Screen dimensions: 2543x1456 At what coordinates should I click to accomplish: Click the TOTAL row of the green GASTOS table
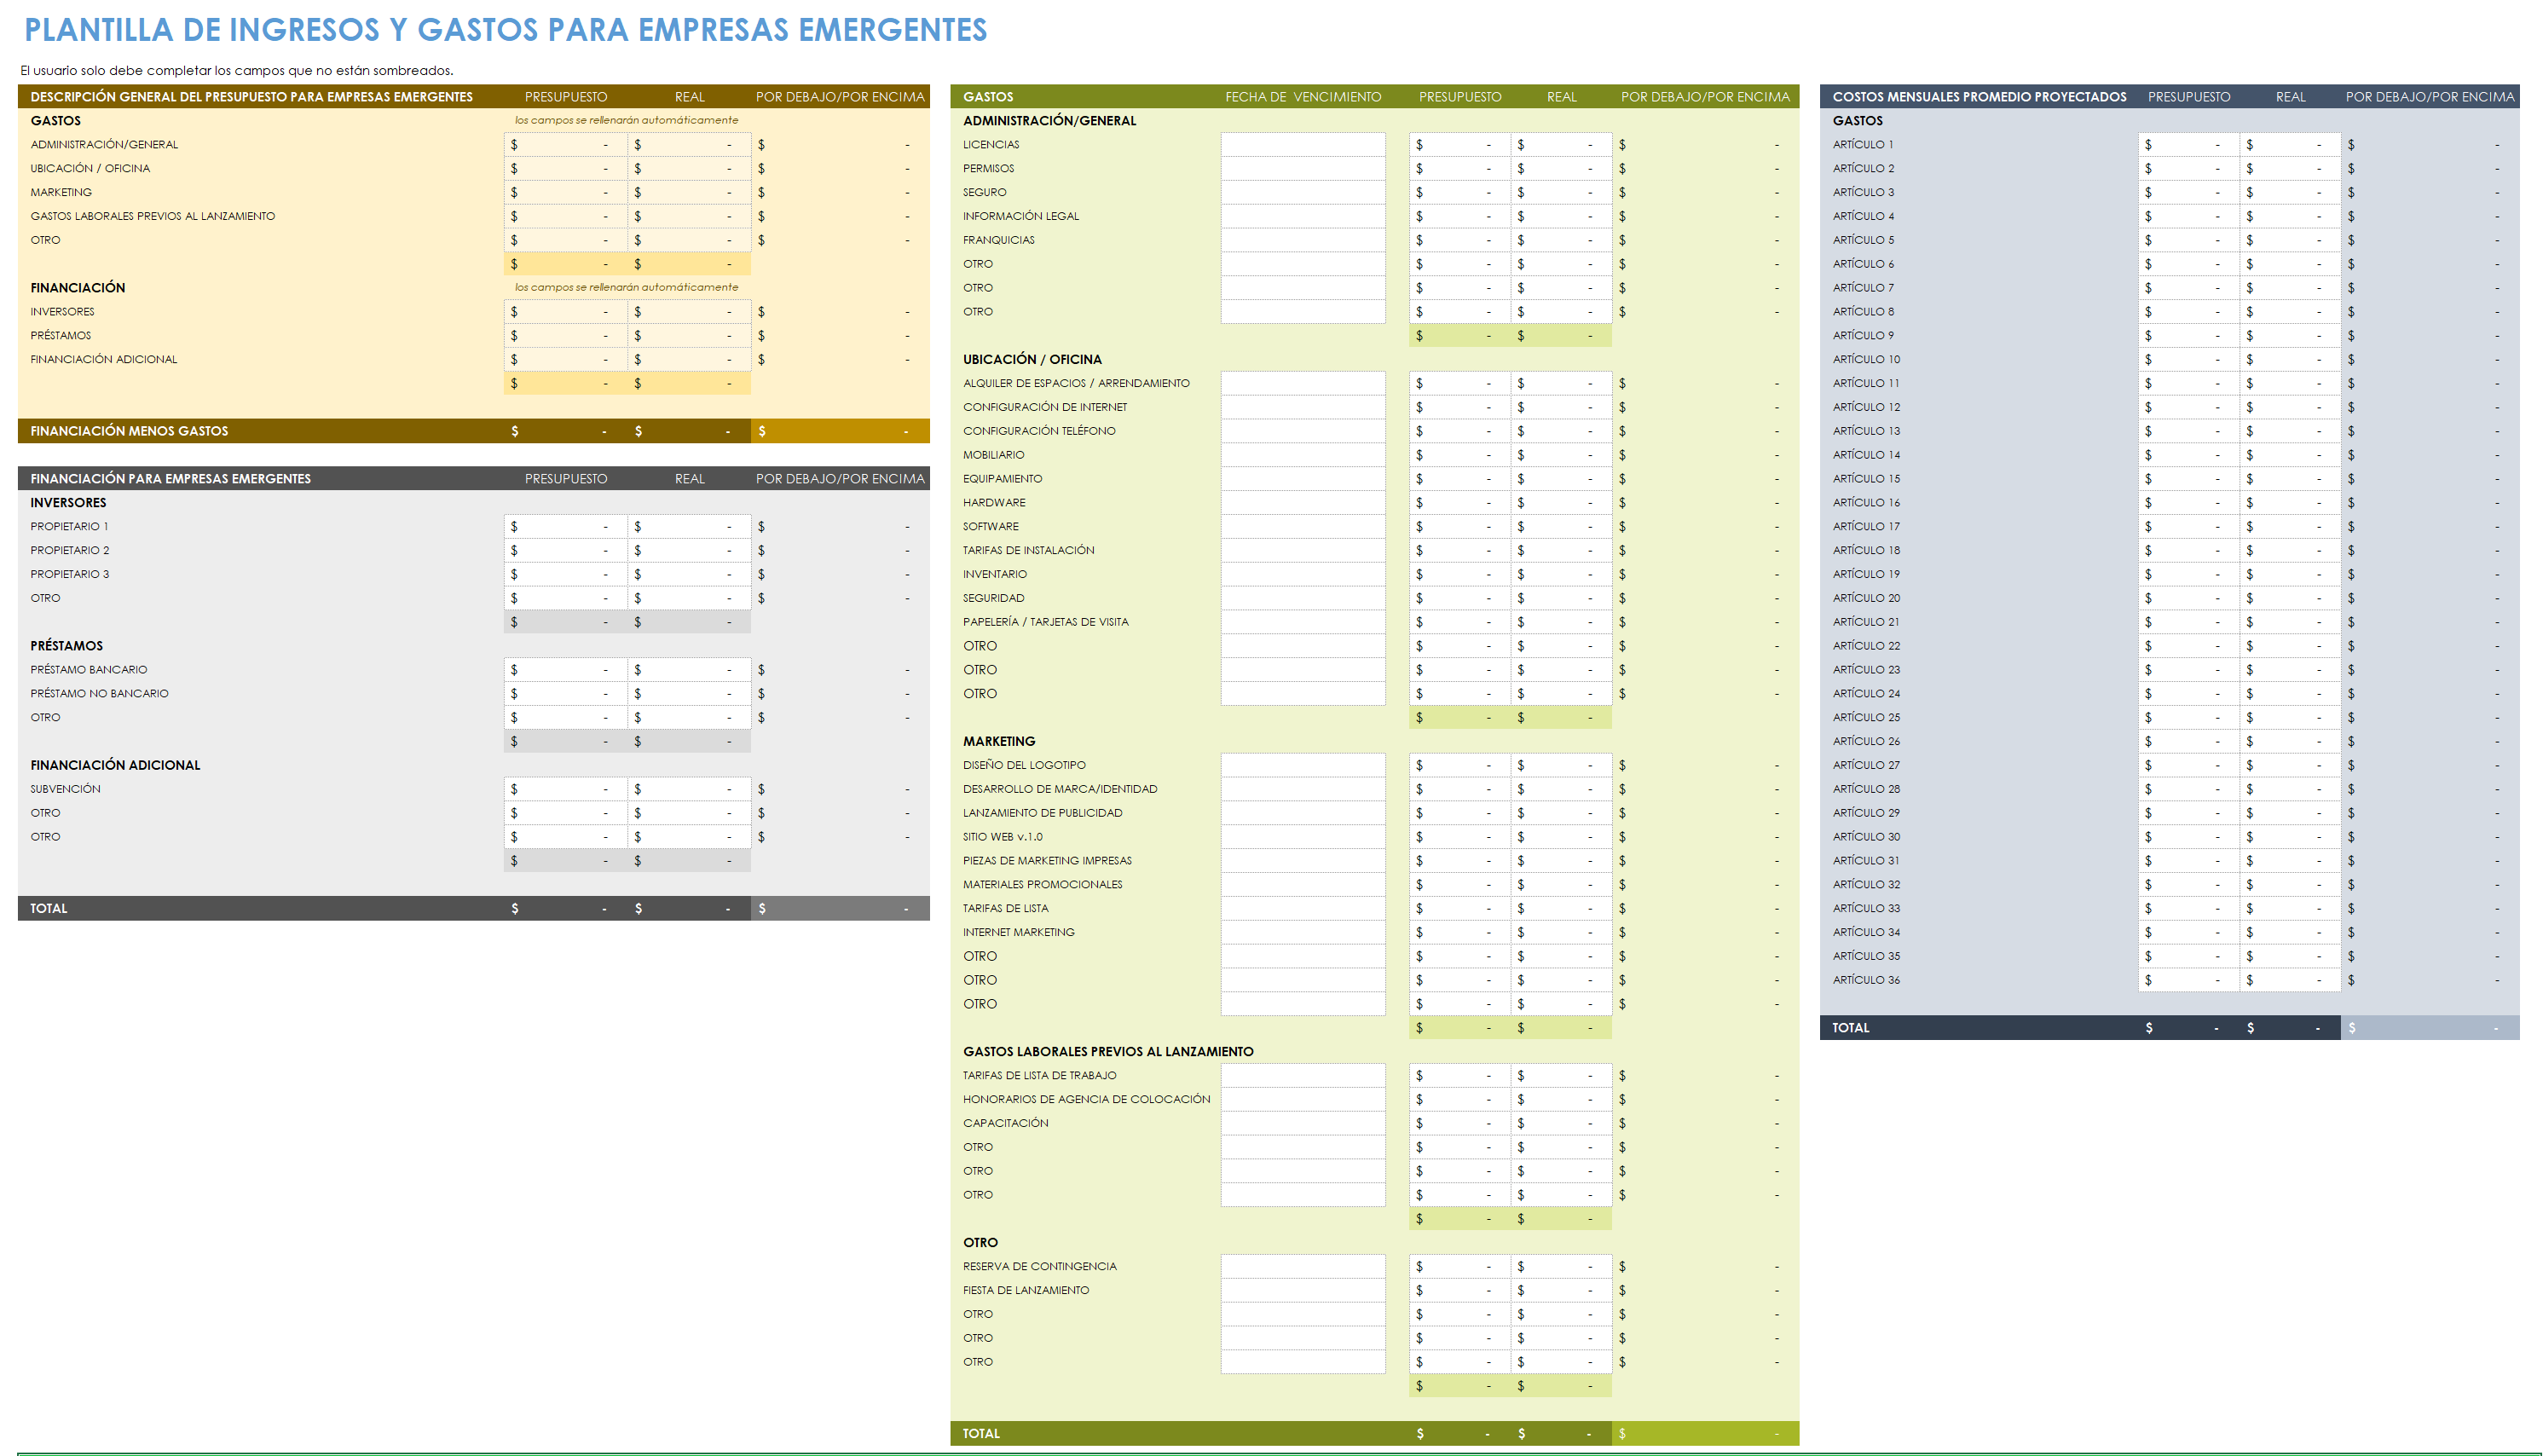pos(1374,1433)
